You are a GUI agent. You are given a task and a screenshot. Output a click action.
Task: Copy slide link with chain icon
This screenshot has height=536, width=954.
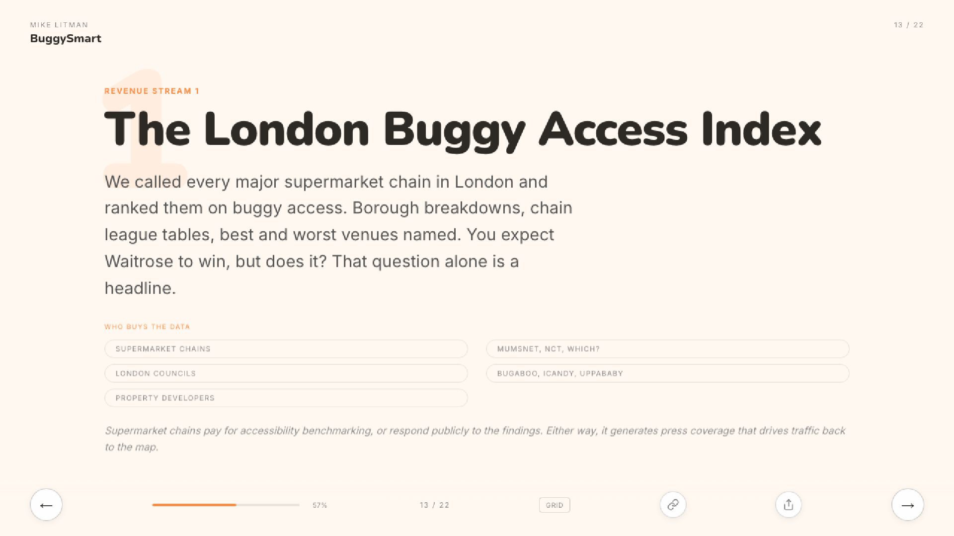673,505
